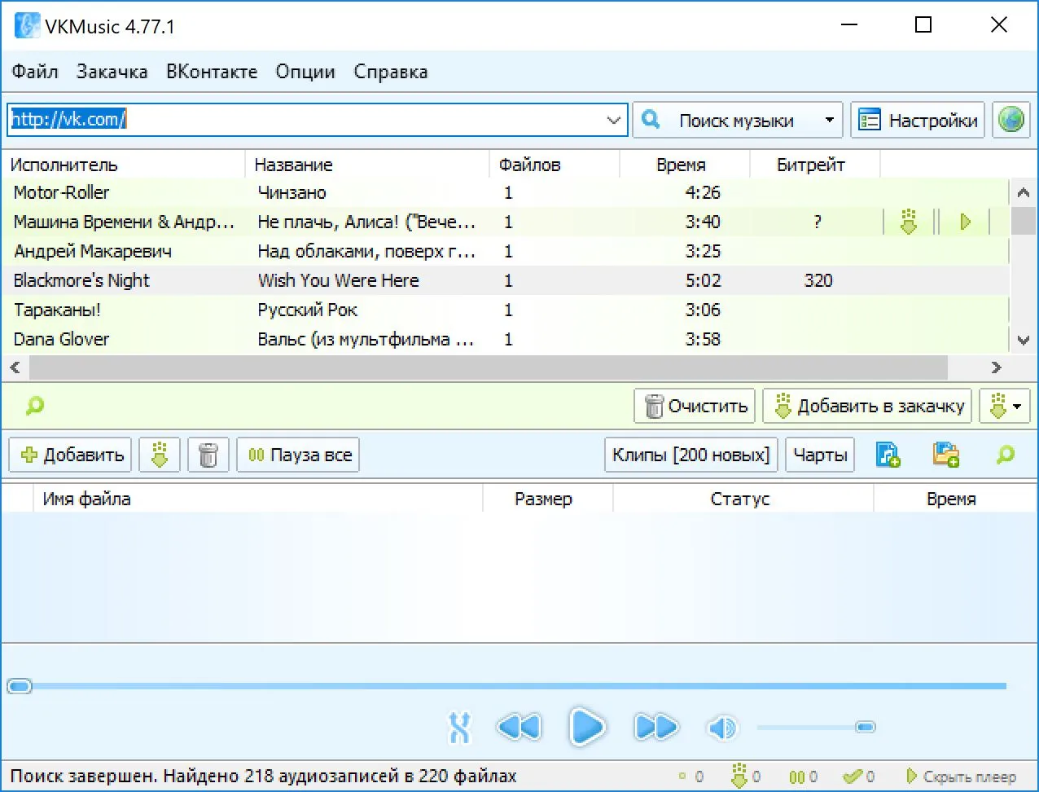Expand the URL address history dropdown
Image resolution: width=1039 pixels, height=792 pixels.
pyautogui.click(x=614, y=120)
